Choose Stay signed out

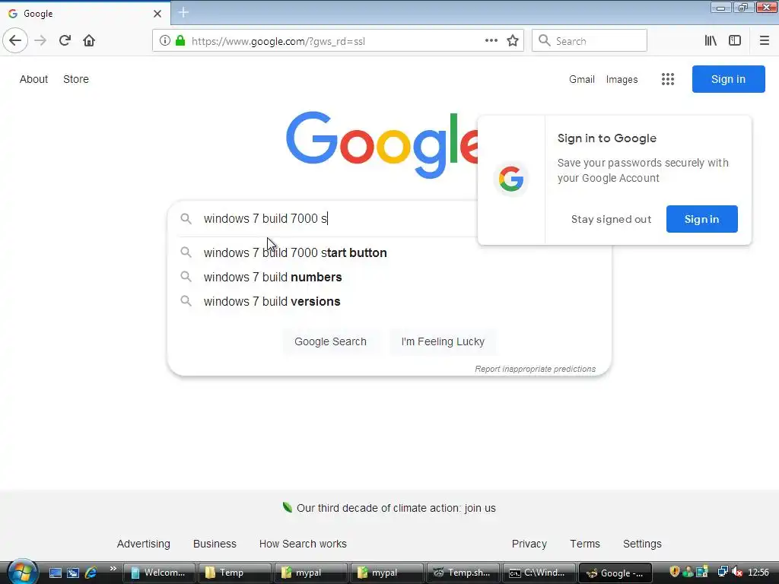coord(611,219)
